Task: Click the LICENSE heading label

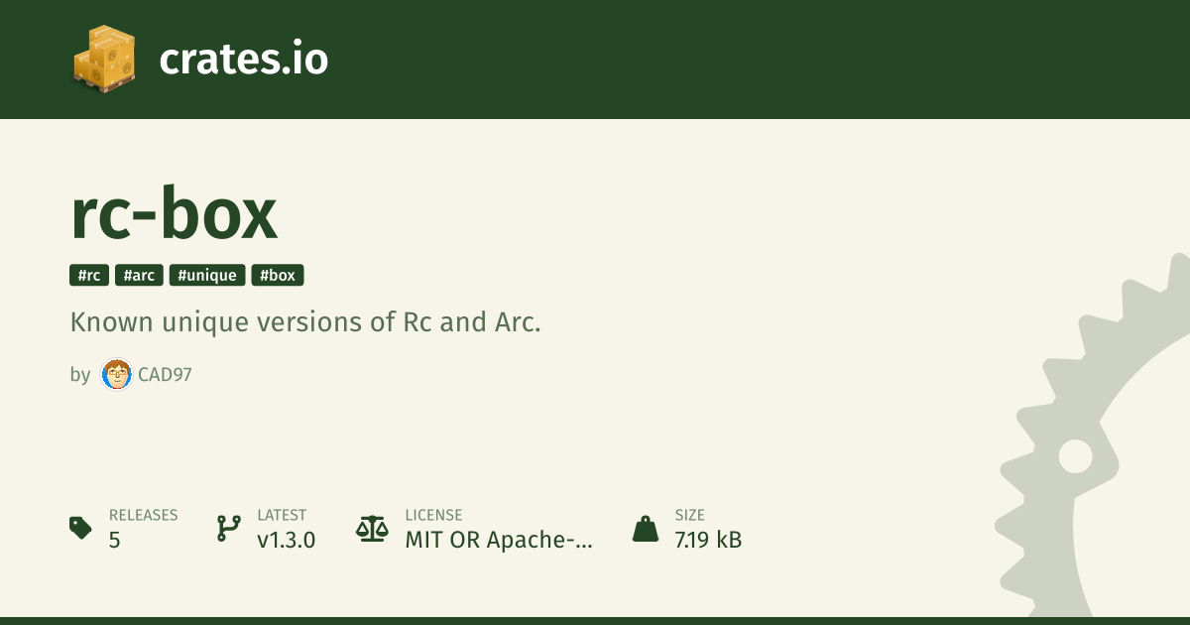Action: (x=433, y=515)
